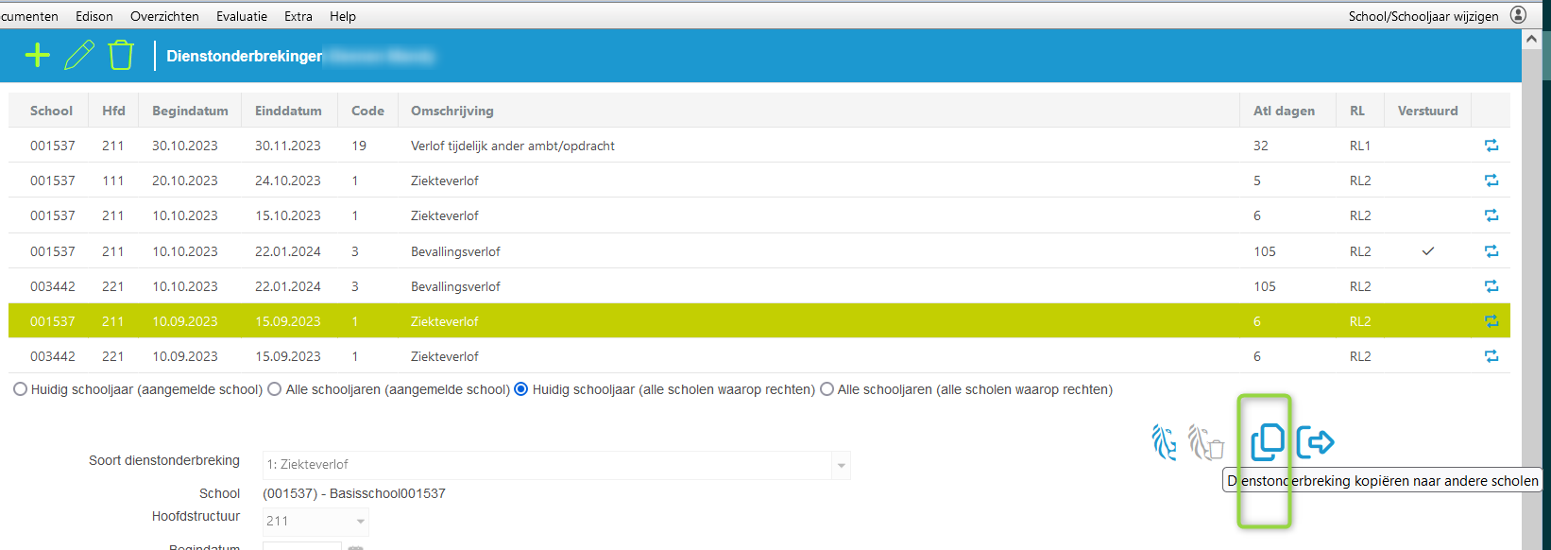
Task: Click the blue Flemish lion send icon
Action: click(x=1164, y=442)
